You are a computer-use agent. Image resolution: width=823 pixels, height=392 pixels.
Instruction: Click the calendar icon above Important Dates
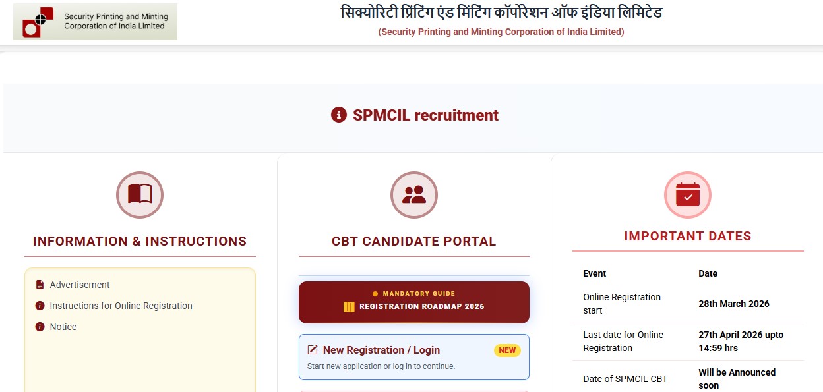[687, 194]
